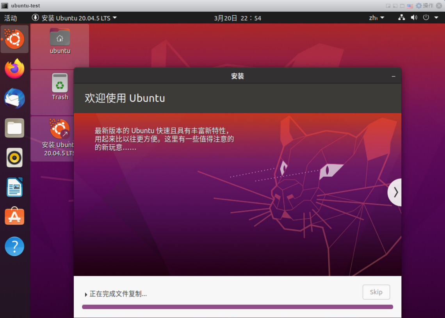This screenshot has height=318, width=445.
Task: Launch Firefox from the dock
Action: (14, 68)
